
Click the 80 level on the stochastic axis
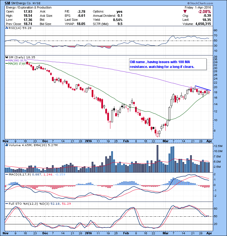click(215, 209)
